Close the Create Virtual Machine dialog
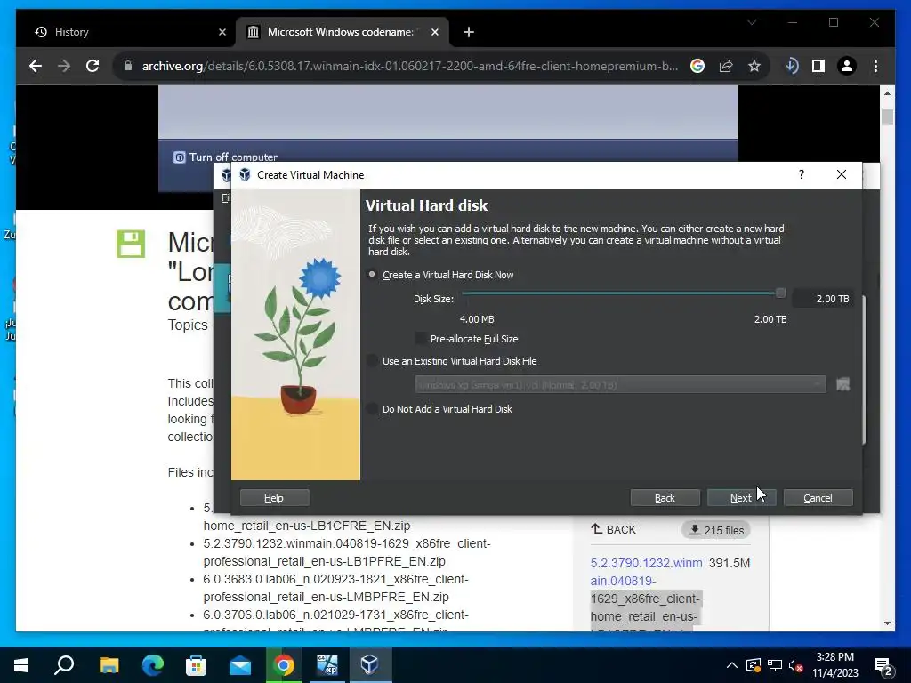This screenshot has width=911, height=683. 842,174
